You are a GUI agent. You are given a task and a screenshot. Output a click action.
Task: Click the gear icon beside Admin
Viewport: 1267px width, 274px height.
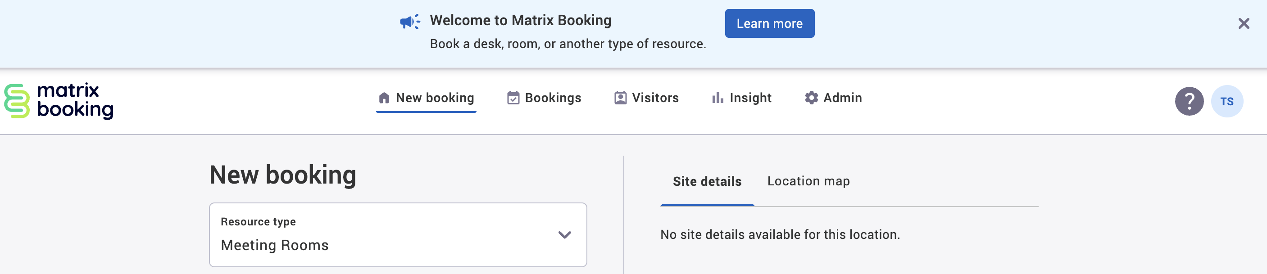click(x=811, y=98)
